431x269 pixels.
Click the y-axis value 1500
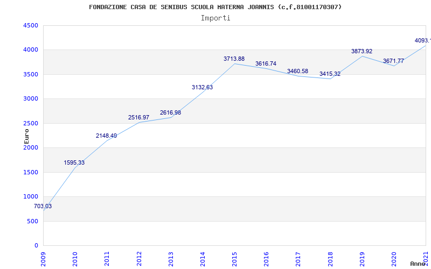coord(31,172)
